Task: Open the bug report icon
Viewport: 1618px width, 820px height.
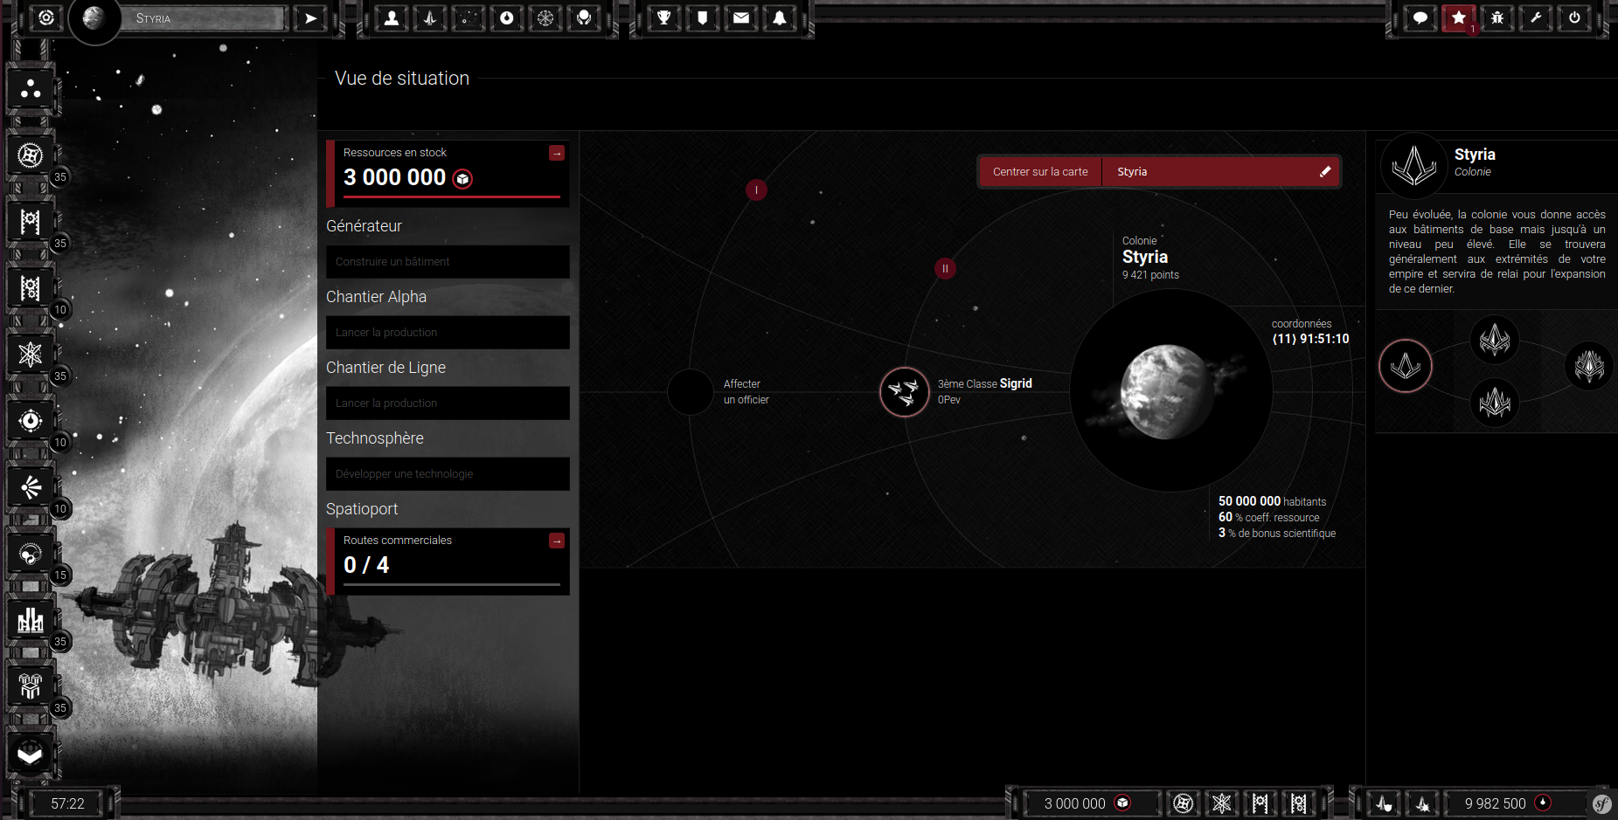Action: (x=1497, y=18)
